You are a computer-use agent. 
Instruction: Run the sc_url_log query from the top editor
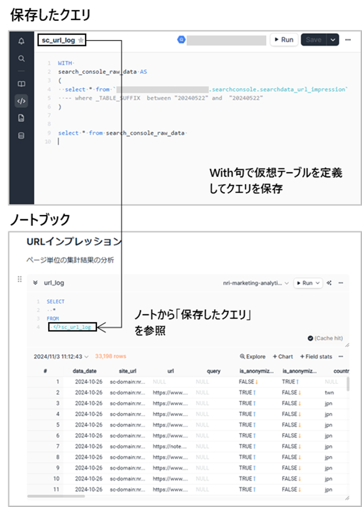point(284,40)
